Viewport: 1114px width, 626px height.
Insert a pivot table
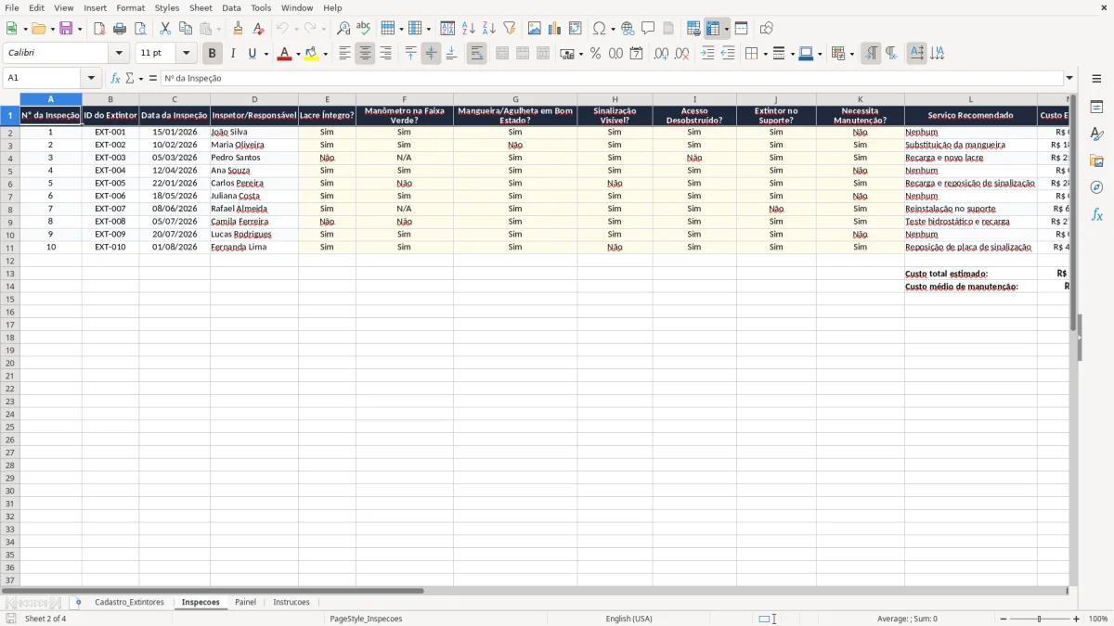pos(576,29)
